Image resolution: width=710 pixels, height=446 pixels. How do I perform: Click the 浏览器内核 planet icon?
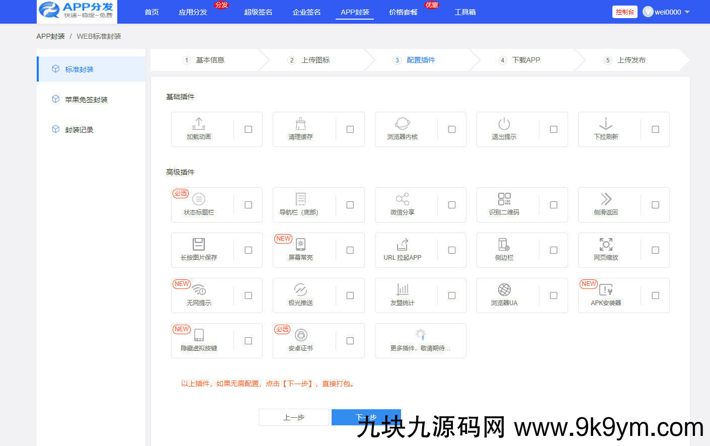coord(402,123)
